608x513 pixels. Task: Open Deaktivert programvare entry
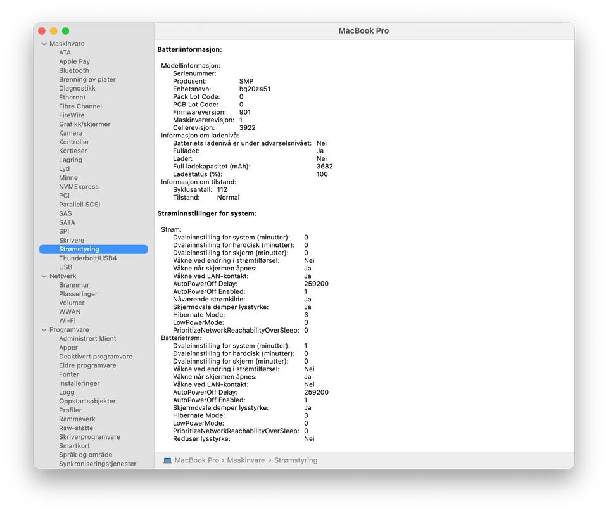pyautogui.click(x=96, y=356)
